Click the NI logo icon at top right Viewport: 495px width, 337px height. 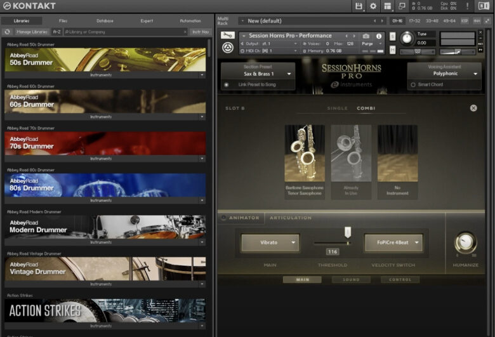[x=484, y=6]
